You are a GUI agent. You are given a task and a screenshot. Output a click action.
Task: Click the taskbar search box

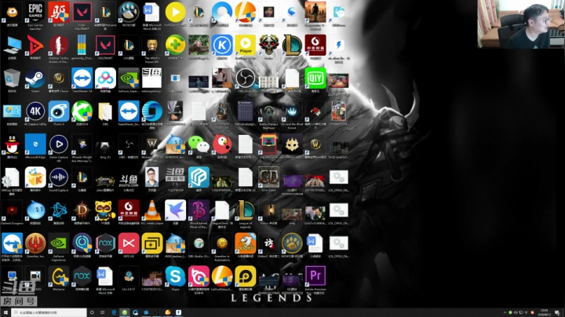[x=49, y=312]
